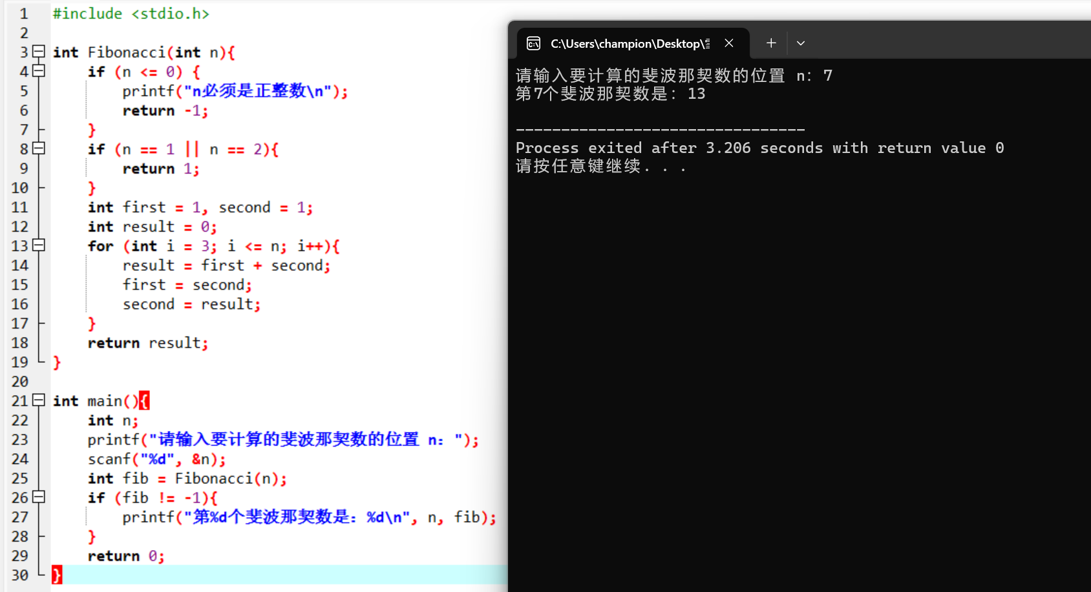Click line number 12 in the gutter

(20, 227)
